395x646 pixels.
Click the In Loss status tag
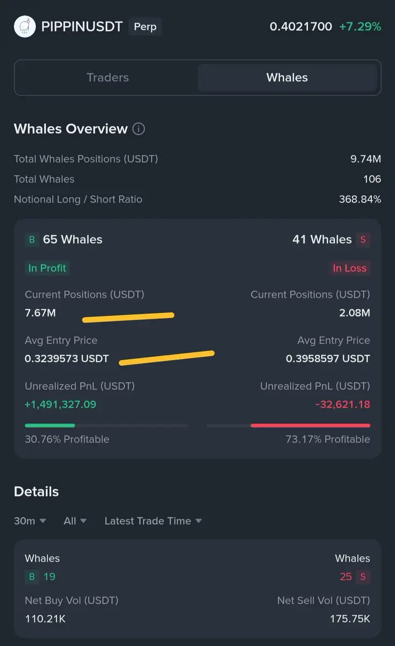[x=349, y=268]
